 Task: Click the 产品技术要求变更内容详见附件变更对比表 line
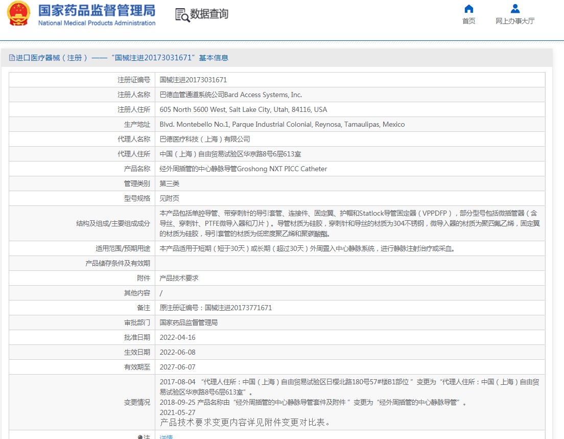245,423
